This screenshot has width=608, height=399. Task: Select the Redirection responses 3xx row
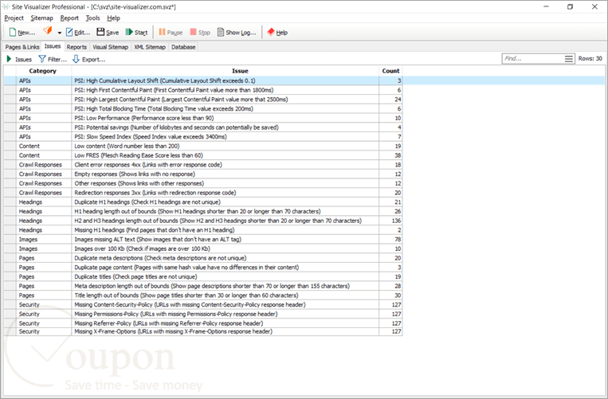(203, 193)
